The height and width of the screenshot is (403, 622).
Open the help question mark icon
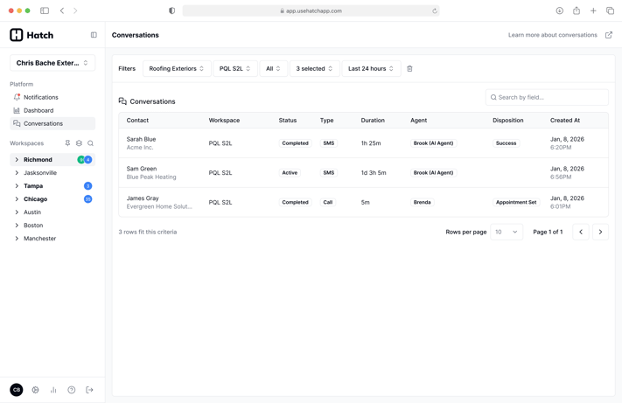(x=72, y=390)
